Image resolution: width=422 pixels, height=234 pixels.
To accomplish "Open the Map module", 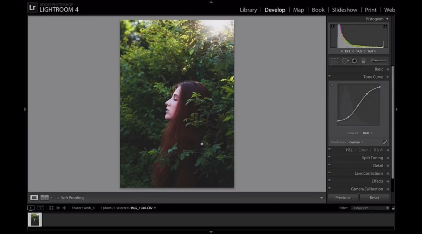I will pos(299,10).
